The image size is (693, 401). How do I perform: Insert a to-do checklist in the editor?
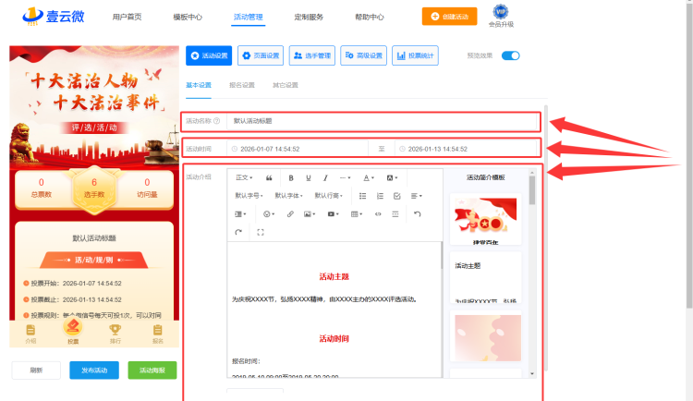[396, 196]
